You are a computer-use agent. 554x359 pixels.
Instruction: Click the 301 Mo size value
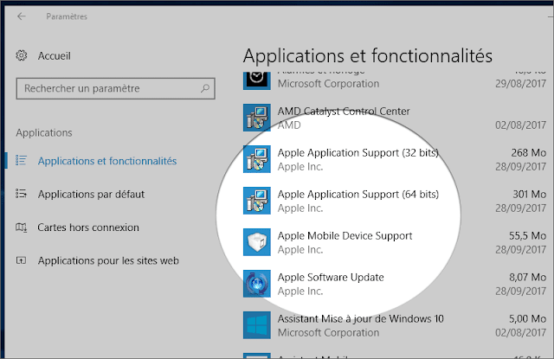click(529, 194)
